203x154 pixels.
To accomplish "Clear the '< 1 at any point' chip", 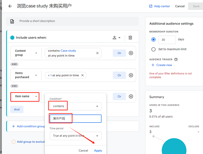I will click(82, 75).
